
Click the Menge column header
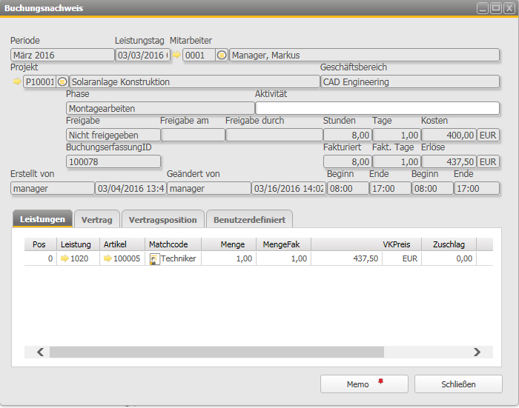(228, 244)
